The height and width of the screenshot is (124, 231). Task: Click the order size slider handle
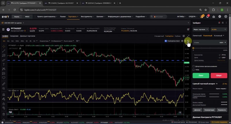pos(193,48)
